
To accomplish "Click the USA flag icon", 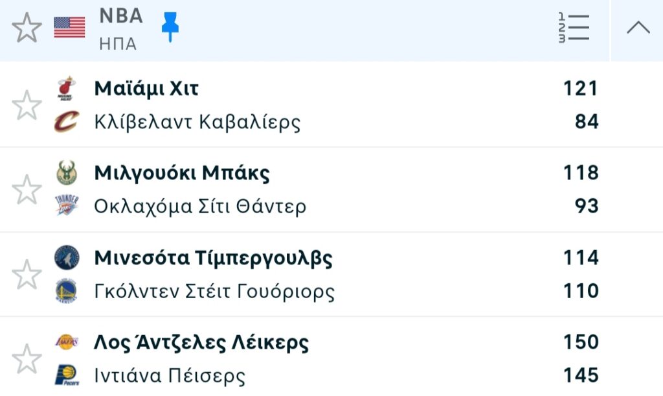I will [x=69, y=27].
